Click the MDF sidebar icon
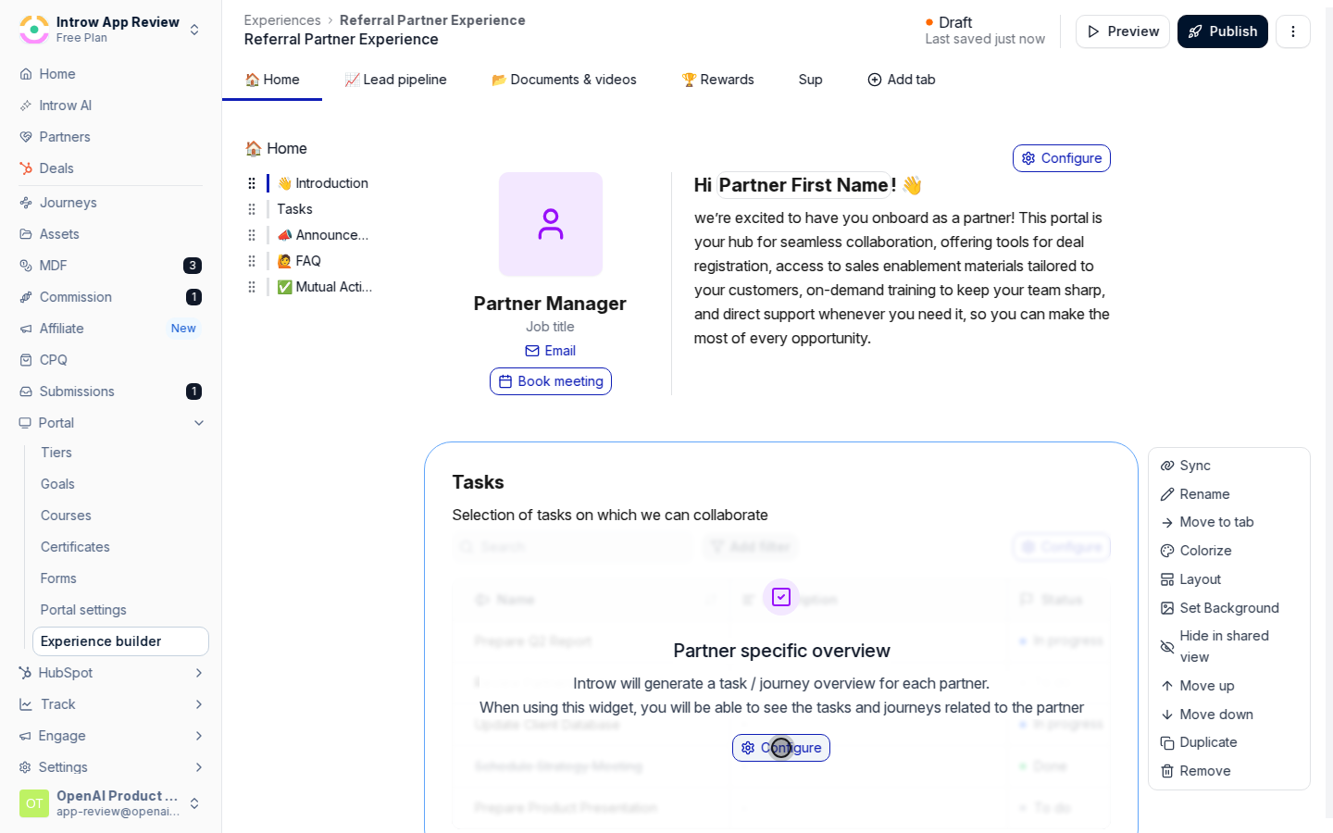The image size is (1333, 833). click(26, 266)
